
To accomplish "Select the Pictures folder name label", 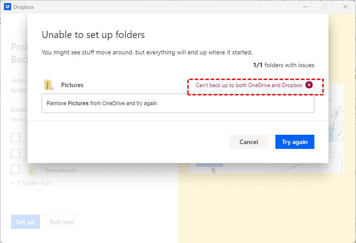I will 72,85.
